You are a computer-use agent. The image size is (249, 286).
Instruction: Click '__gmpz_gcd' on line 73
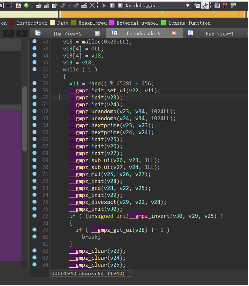(x=85, y=188)
